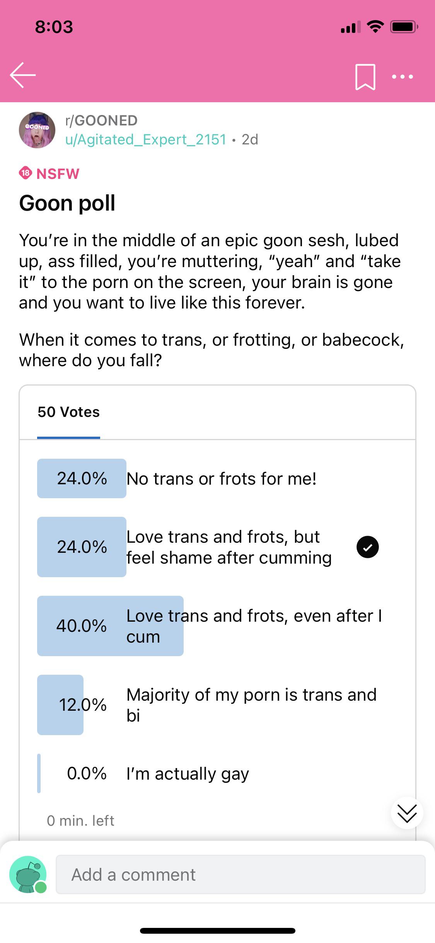Tap the '2d' post timestamp
435x943 pixels.
coord(250,140)
